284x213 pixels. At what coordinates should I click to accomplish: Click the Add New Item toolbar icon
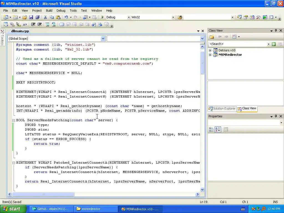[x=16, y=17]
